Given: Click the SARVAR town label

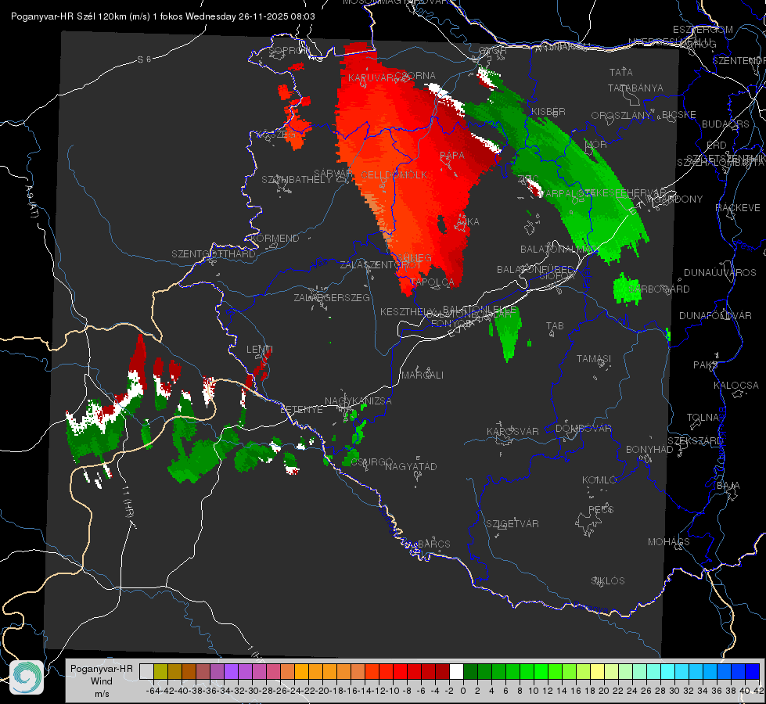Looking at the screenshot, I should (x=333, y=174).
